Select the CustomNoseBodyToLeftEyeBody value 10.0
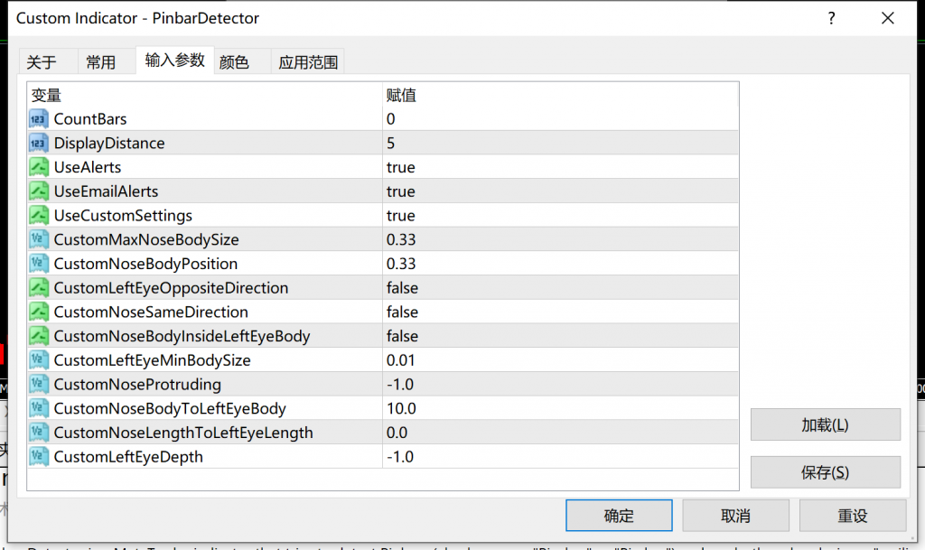The width and height of the screenshot is (925, 550). tap(401, 408)
